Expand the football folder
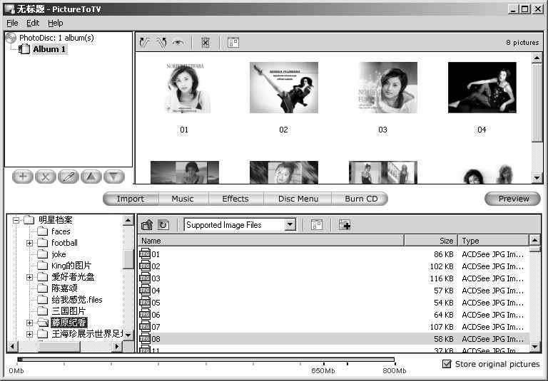Viewport: 548px width, 381px height. [29, 243]
